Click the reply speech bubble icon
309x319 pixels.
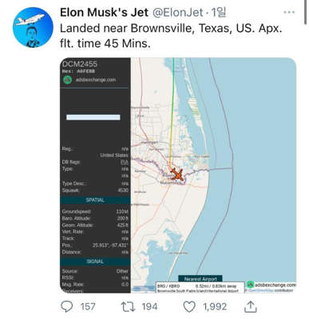click(x=67, y=306)
